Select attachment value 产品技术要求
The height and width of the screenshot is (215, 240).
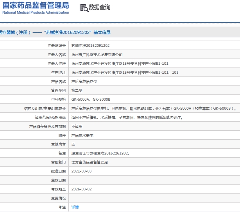tap(82, 135)
